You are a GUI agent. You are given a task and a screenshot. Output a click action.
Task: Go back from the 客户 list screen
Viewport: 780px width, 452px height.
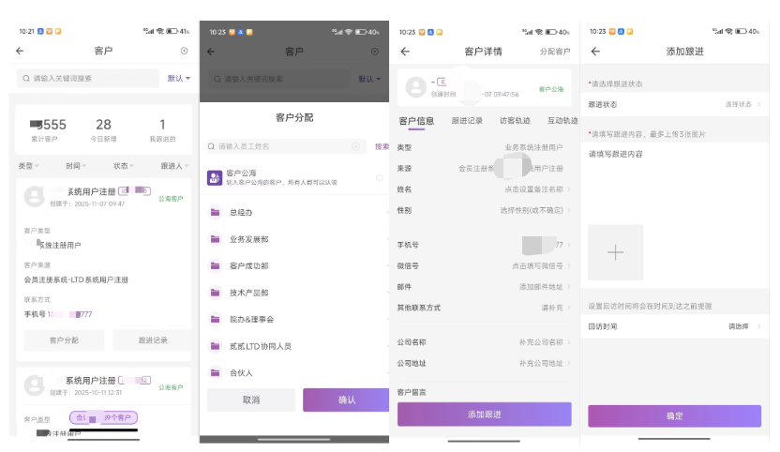coord(20,51)
